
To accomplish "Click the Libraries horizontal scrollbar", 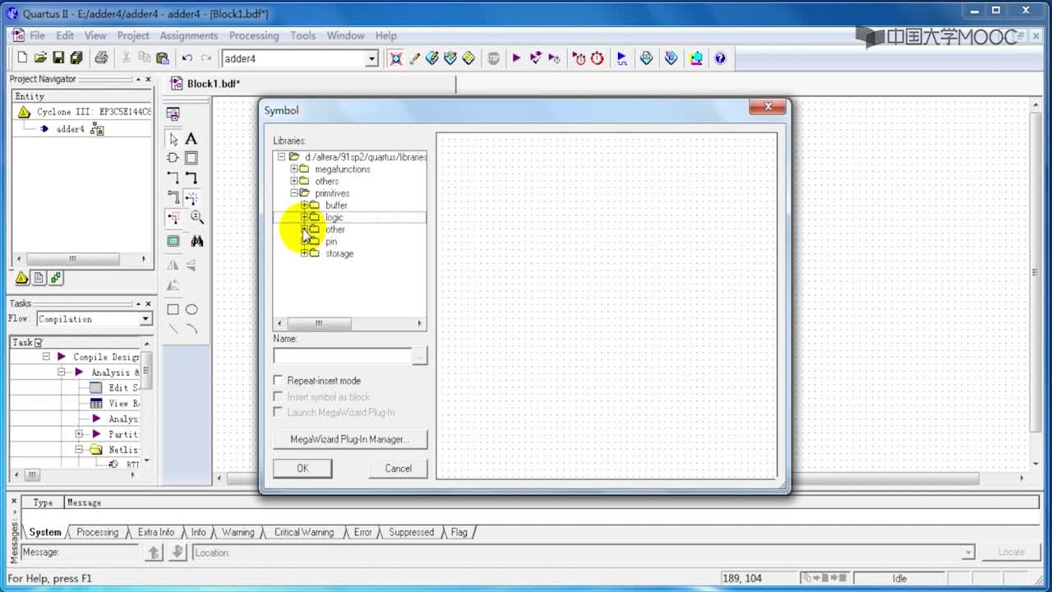I will click(x=349, y=324).
